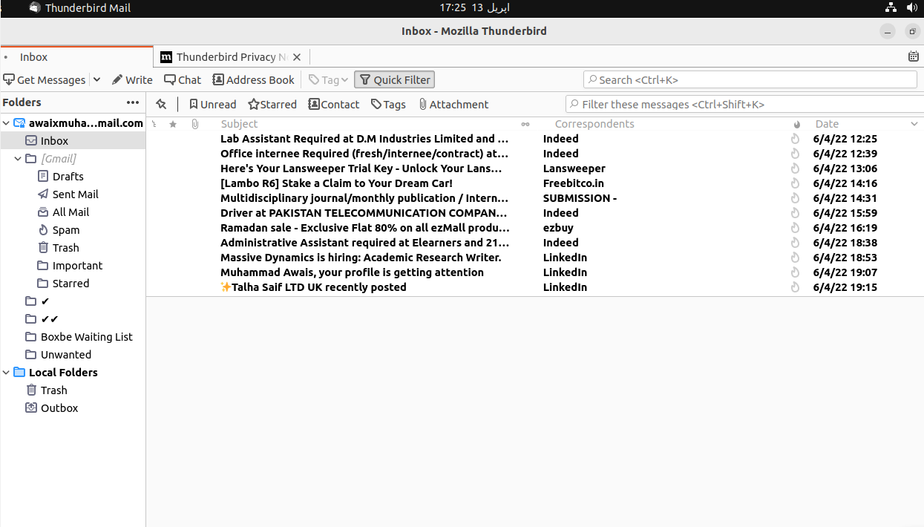
Task: Sort by attachment column header
Action: (195, 124)
